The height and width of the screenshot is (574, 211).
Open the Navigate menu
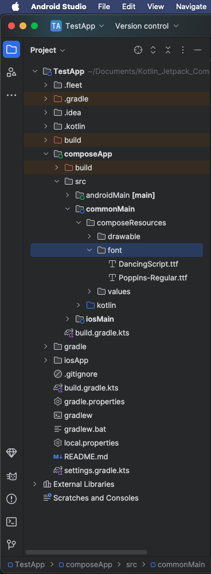191,6
